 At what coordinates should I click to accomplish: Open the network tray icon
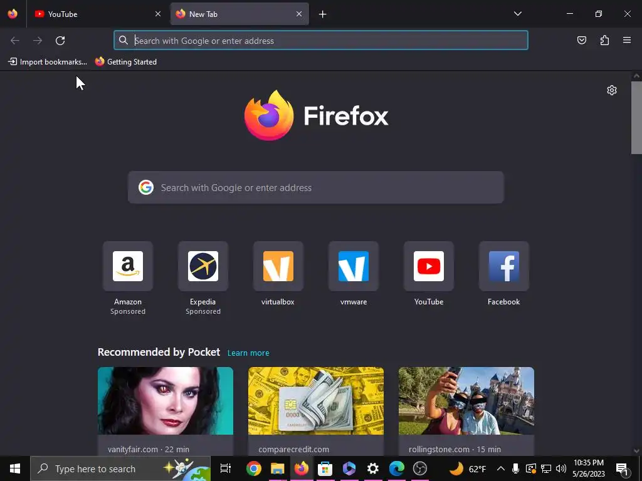click(x=546, y=468)
